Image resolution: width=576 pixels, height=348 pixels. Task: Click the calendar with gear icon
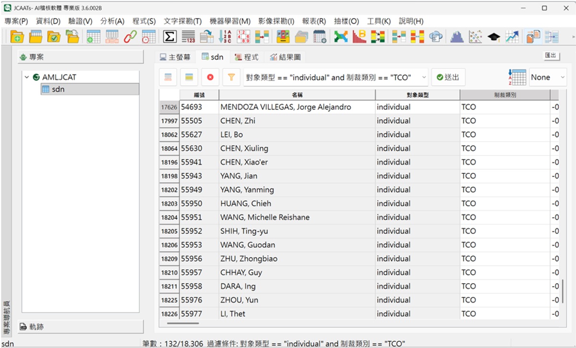click(320, 37)
